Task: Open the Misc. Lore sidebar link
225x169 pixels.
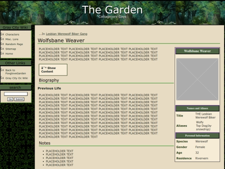Action: click(x=12, y=39)
